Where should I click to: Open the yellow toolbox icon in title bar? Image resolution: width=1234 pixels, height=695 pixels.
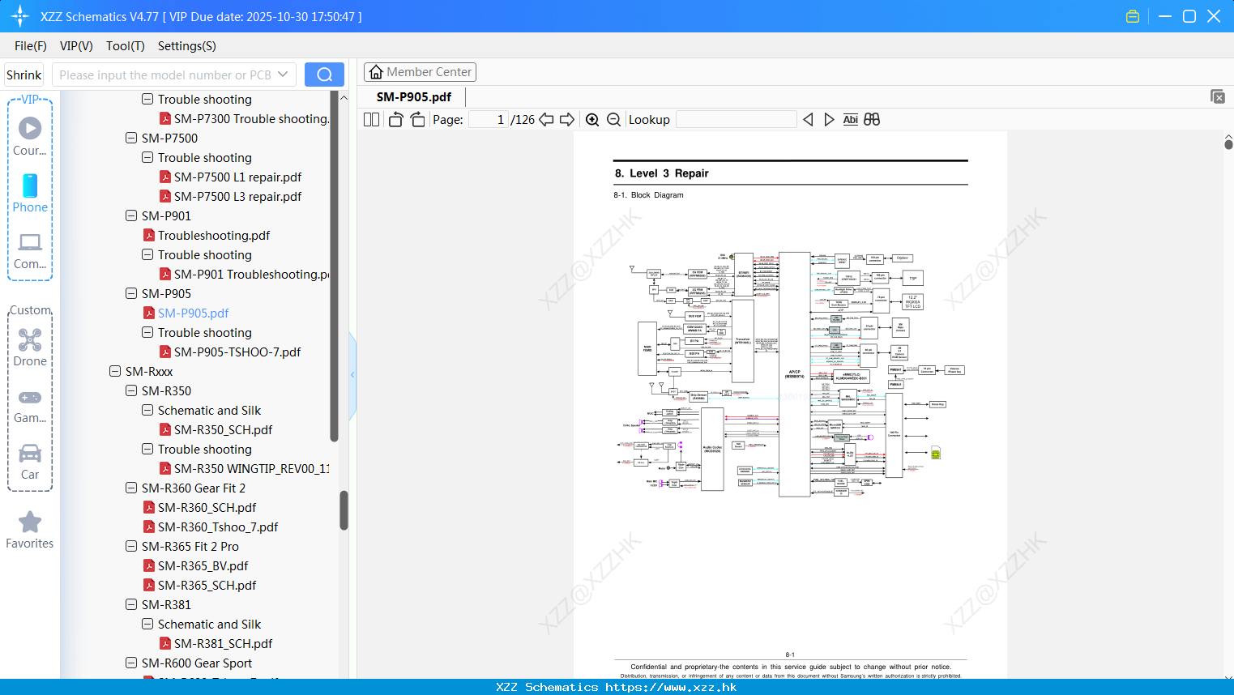[x=1133, y=16]
